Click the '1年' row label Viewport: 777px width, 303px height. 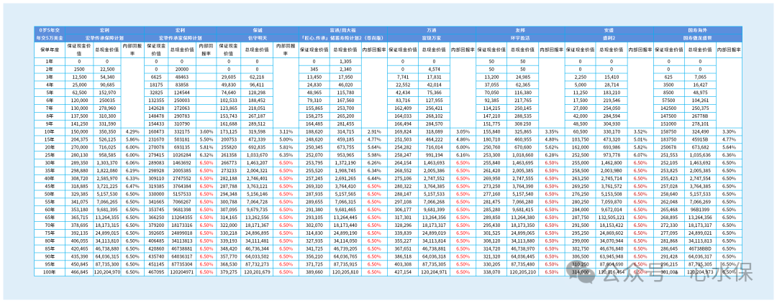[50, 62]
